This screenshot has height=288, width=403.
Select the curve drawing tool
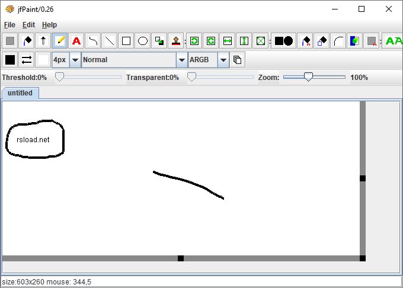(x=93, y=41)
